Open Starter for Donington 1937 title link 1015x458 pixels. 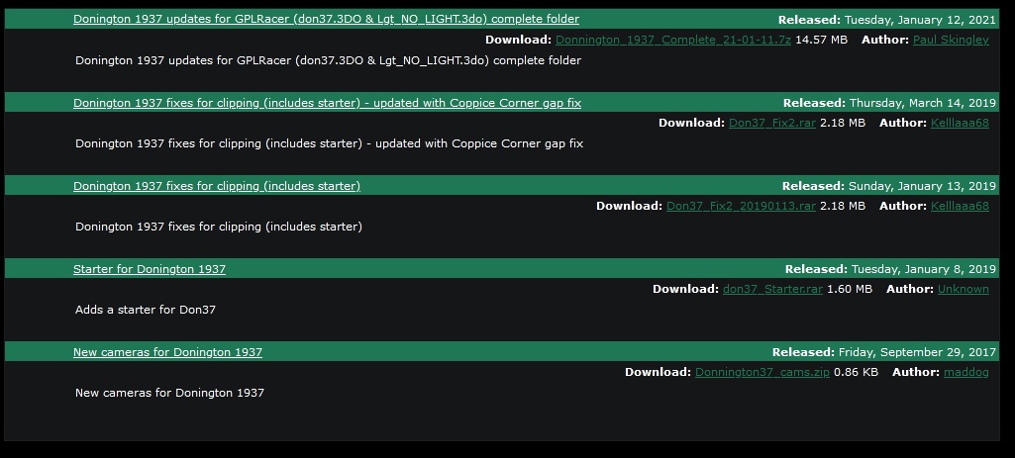[x=150, y=268]
